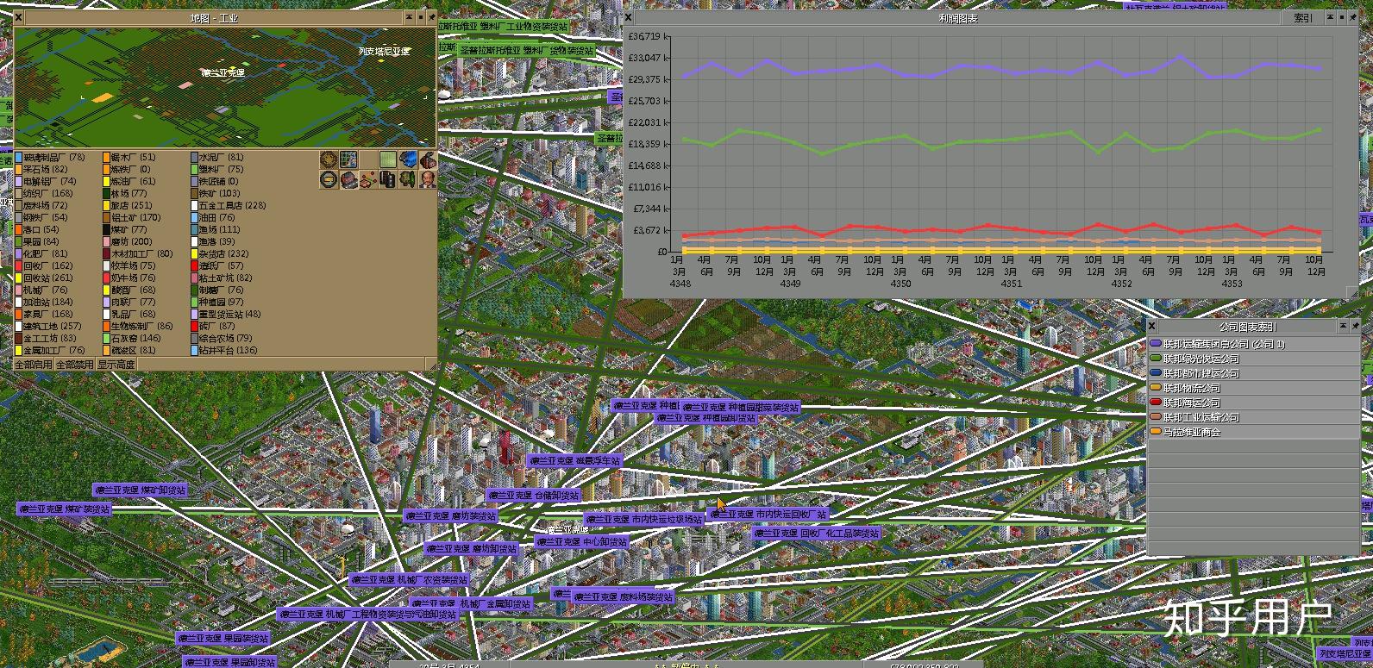
Task: Open the 煤矿装货站 station sign
Action: pyautogui.click(x=65, y=509)
